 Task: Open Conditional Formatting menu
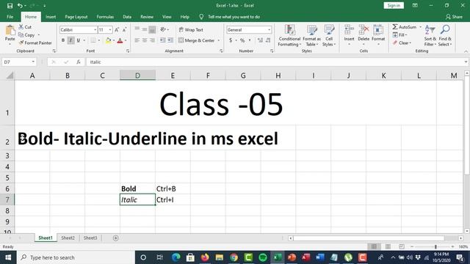coord(289,36)
